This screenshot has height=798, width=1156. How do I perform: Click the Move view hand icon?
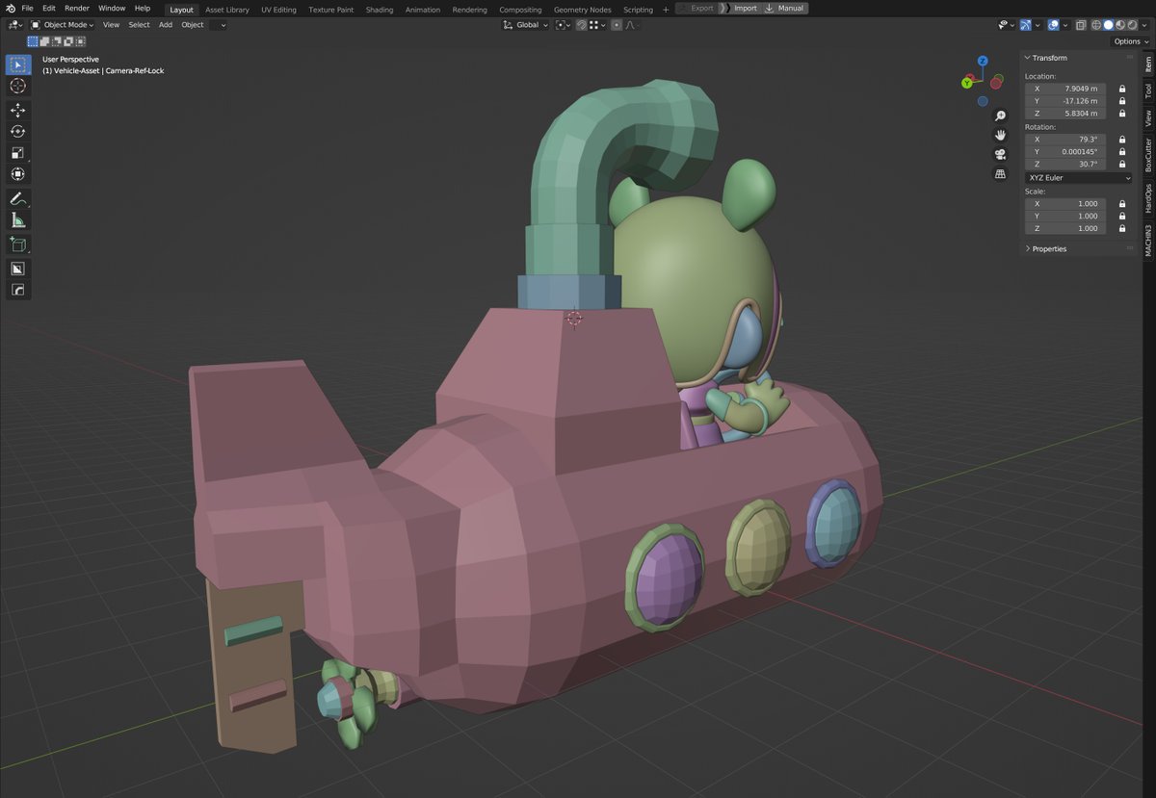pyautogui.click(x=1000, y=135)
